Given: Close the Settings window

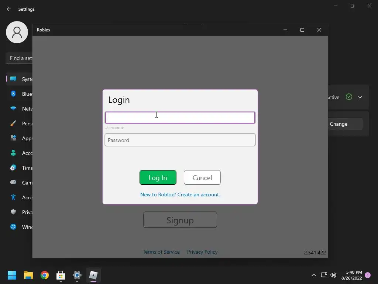Looking at the screenshot, I should tap(370, 6).
